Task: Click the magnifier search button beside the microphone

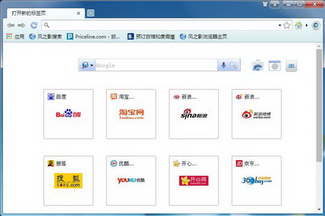Action: [233, 65]
